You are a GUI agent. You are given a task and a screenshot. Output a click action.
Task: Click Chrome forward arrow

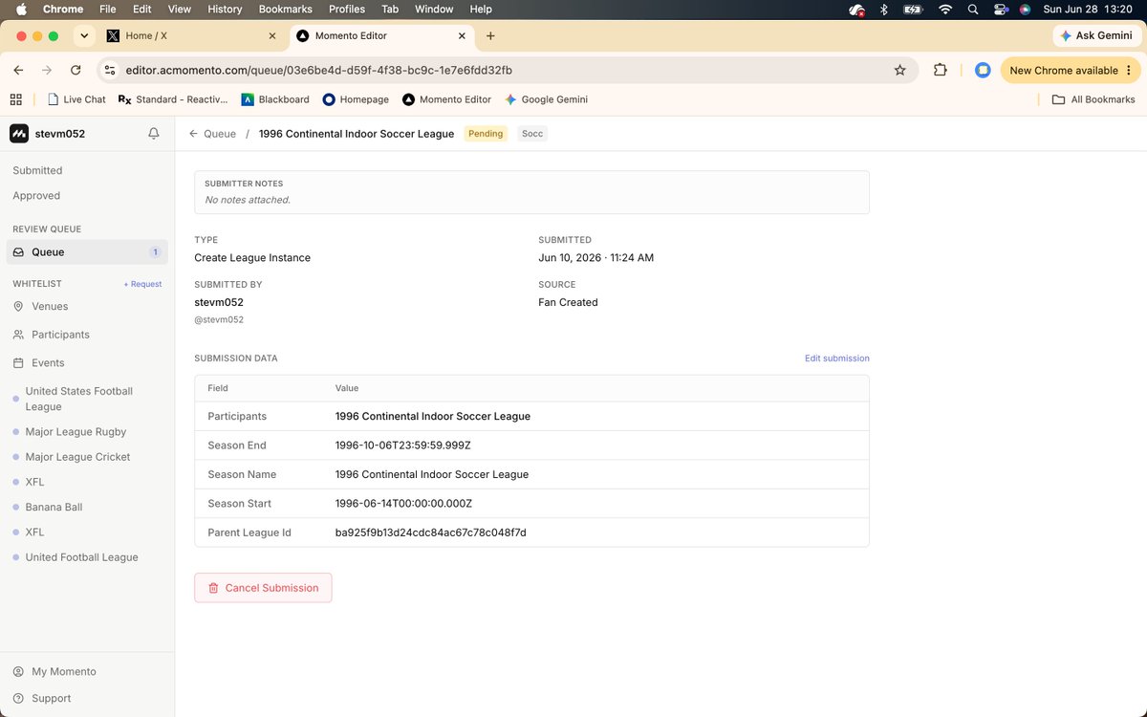tap(47, 70)
